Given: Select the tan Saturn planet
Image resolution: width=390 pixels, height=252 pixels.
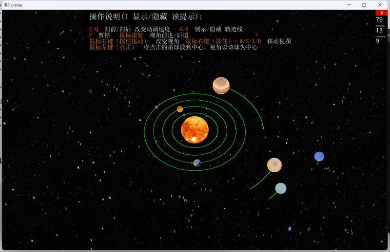Looking at the screenshot, I should 274,165.
